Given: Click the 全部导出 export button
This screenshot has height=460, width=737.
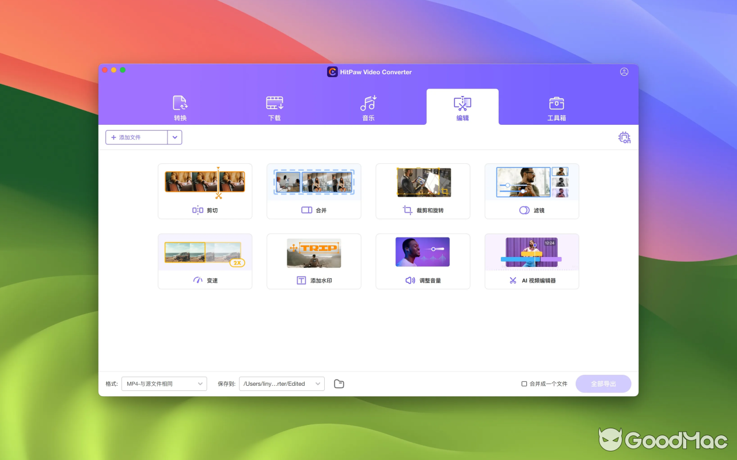Looking at the screenshot, I should 603,383.
